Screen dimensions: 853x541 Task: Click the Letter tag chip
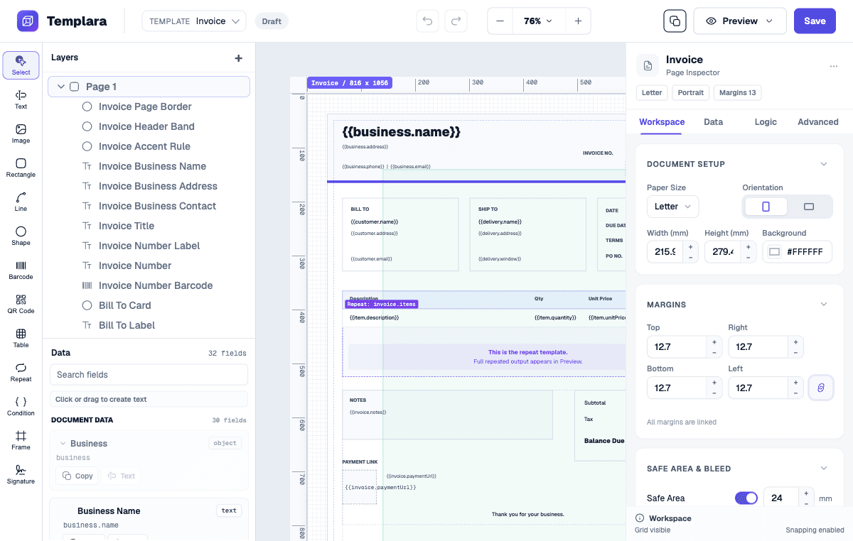point(652,92)
